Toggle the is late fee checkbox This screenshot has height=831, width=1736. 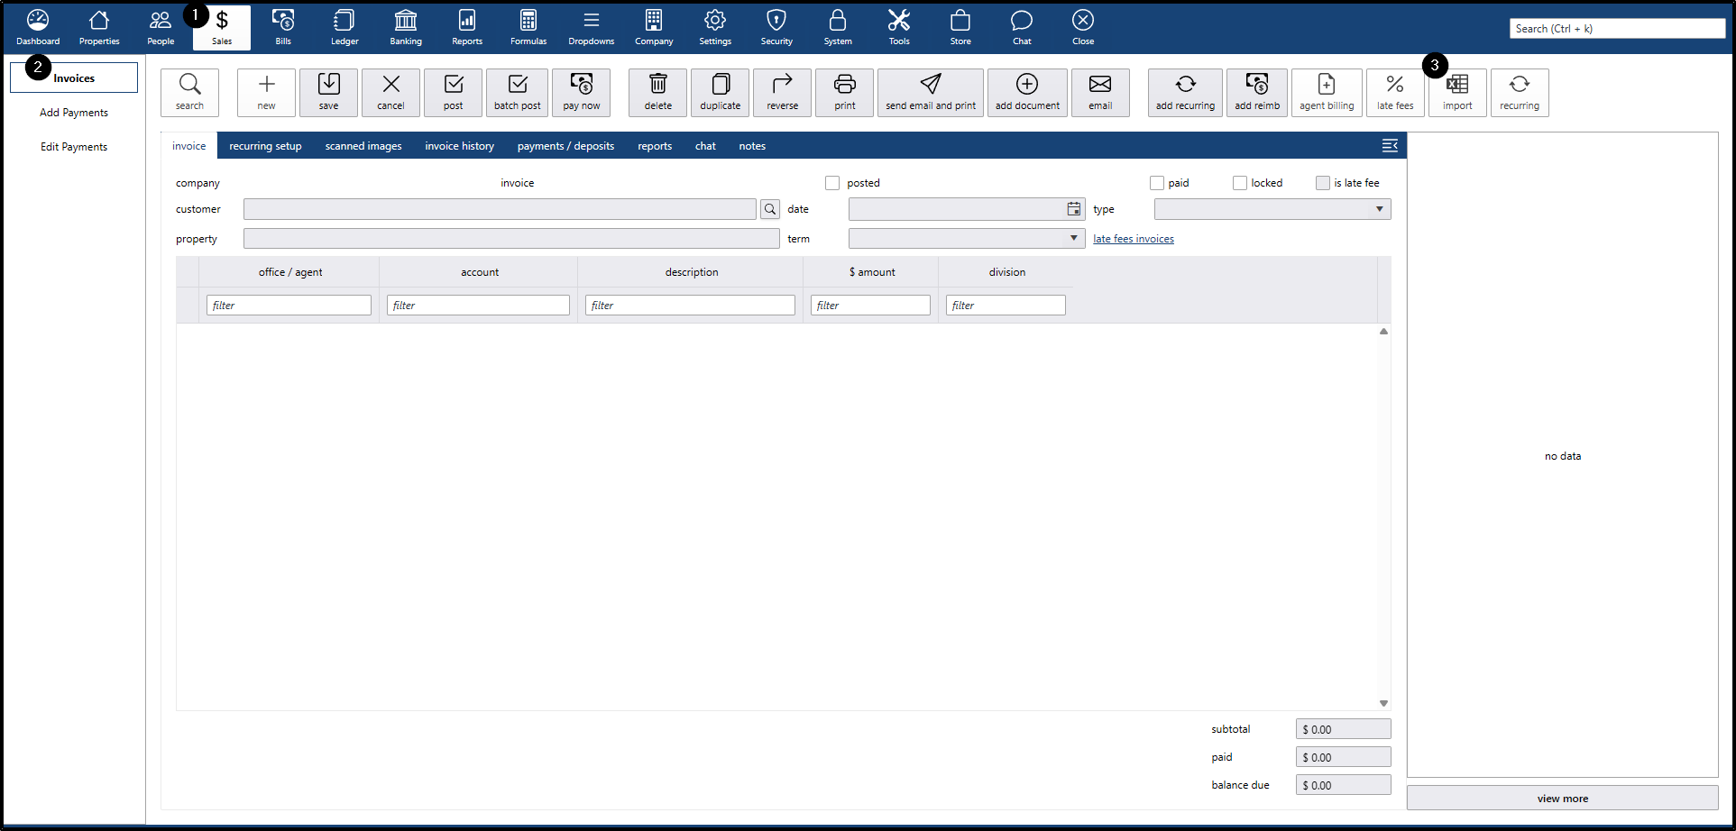pos(1323,183)
